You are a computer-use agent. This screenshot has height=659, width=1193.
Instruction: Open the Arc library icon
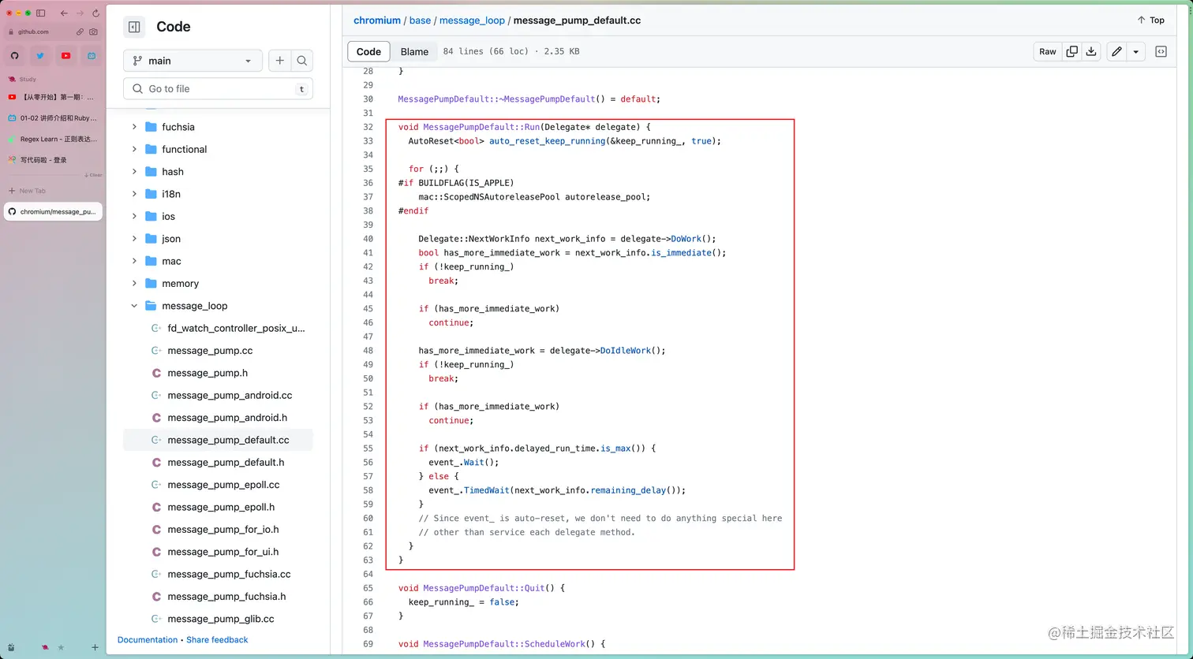tap(11, 647)
